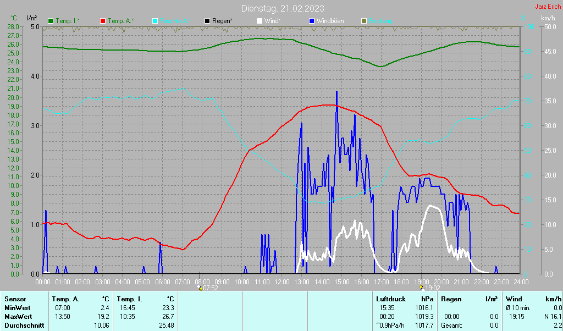The image size is (563, 331).
Task: Click the olive-colored legend swatch
Action: [363, 21]
